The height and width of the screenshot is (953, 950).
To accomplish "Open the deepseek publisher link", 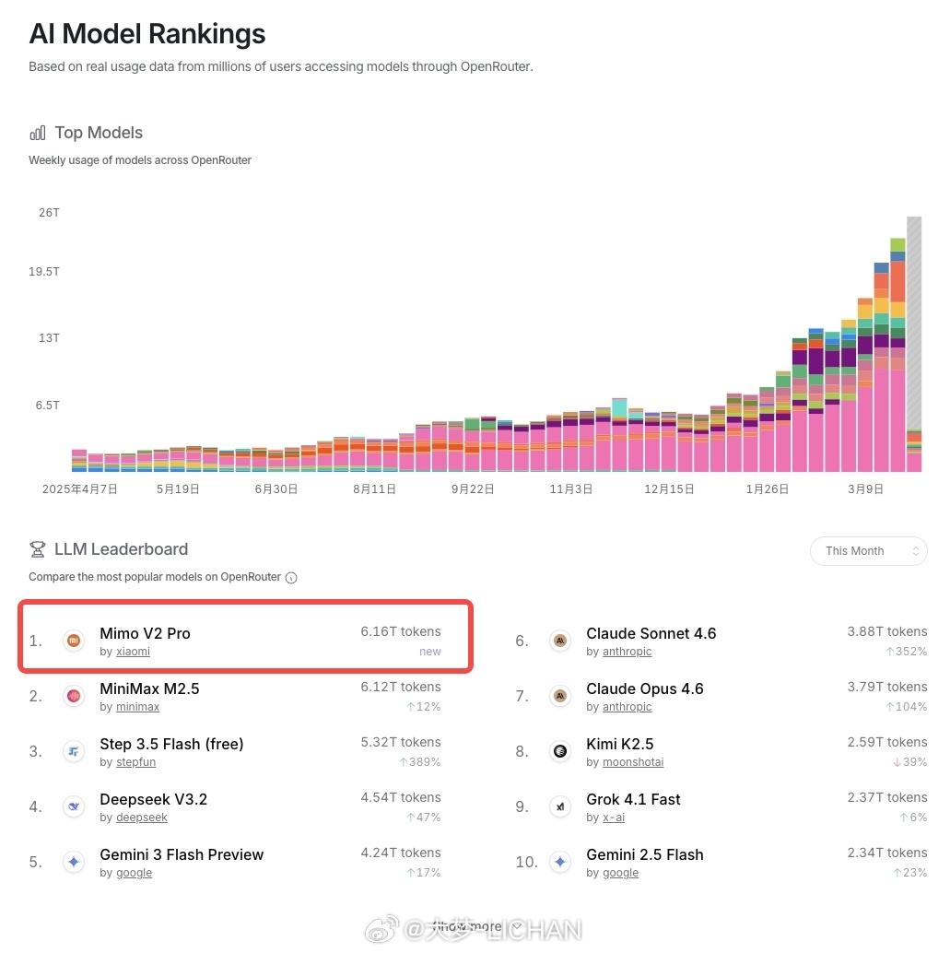I will point(142,818).
